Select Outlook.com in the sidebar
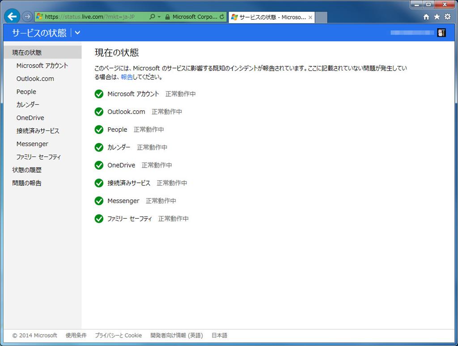458x346 pixels. (x=35, y=79)
